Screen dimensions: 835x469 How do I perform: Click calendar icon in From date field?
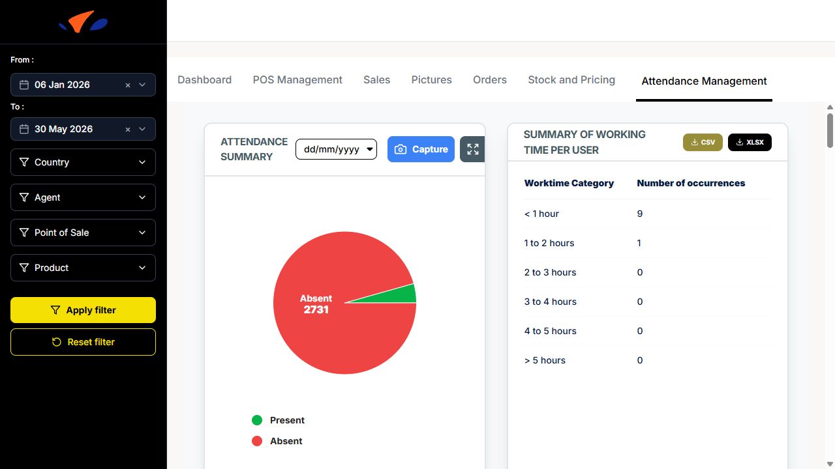(24, 85)
